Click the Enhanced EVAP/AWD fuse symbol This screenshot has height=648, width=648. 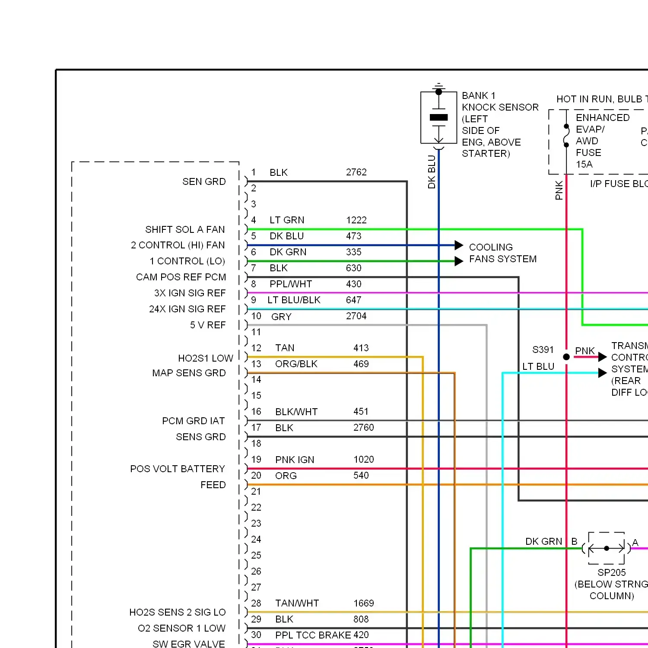pos(566,136)
